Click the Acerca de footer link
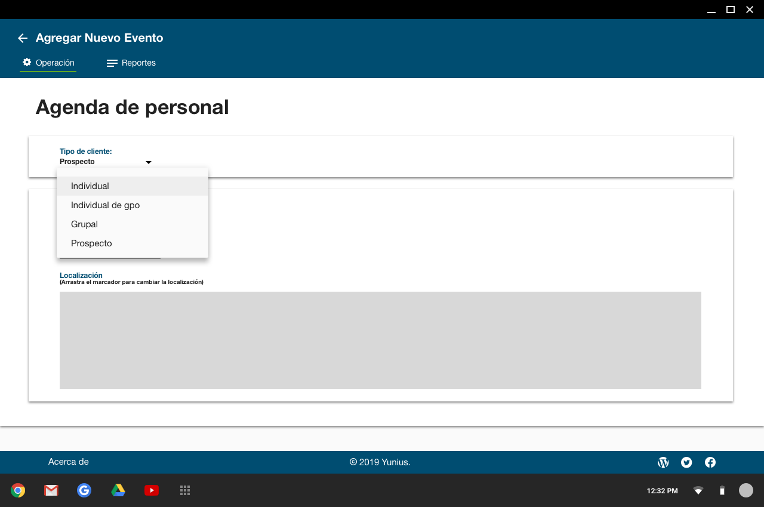This screenshot has height=507, width=764. tap(69, 462)
